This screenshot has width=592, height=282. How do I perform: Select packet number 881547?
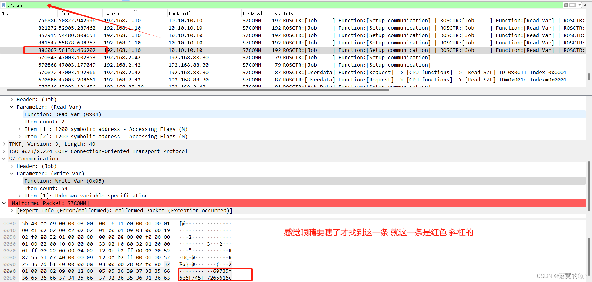(293, 43)
